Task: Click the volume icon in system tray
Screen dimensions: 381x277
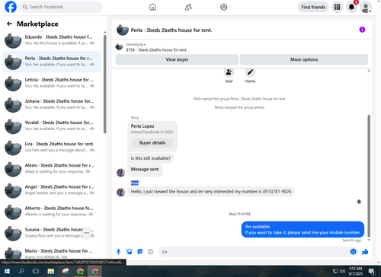Action: point(343,271)
